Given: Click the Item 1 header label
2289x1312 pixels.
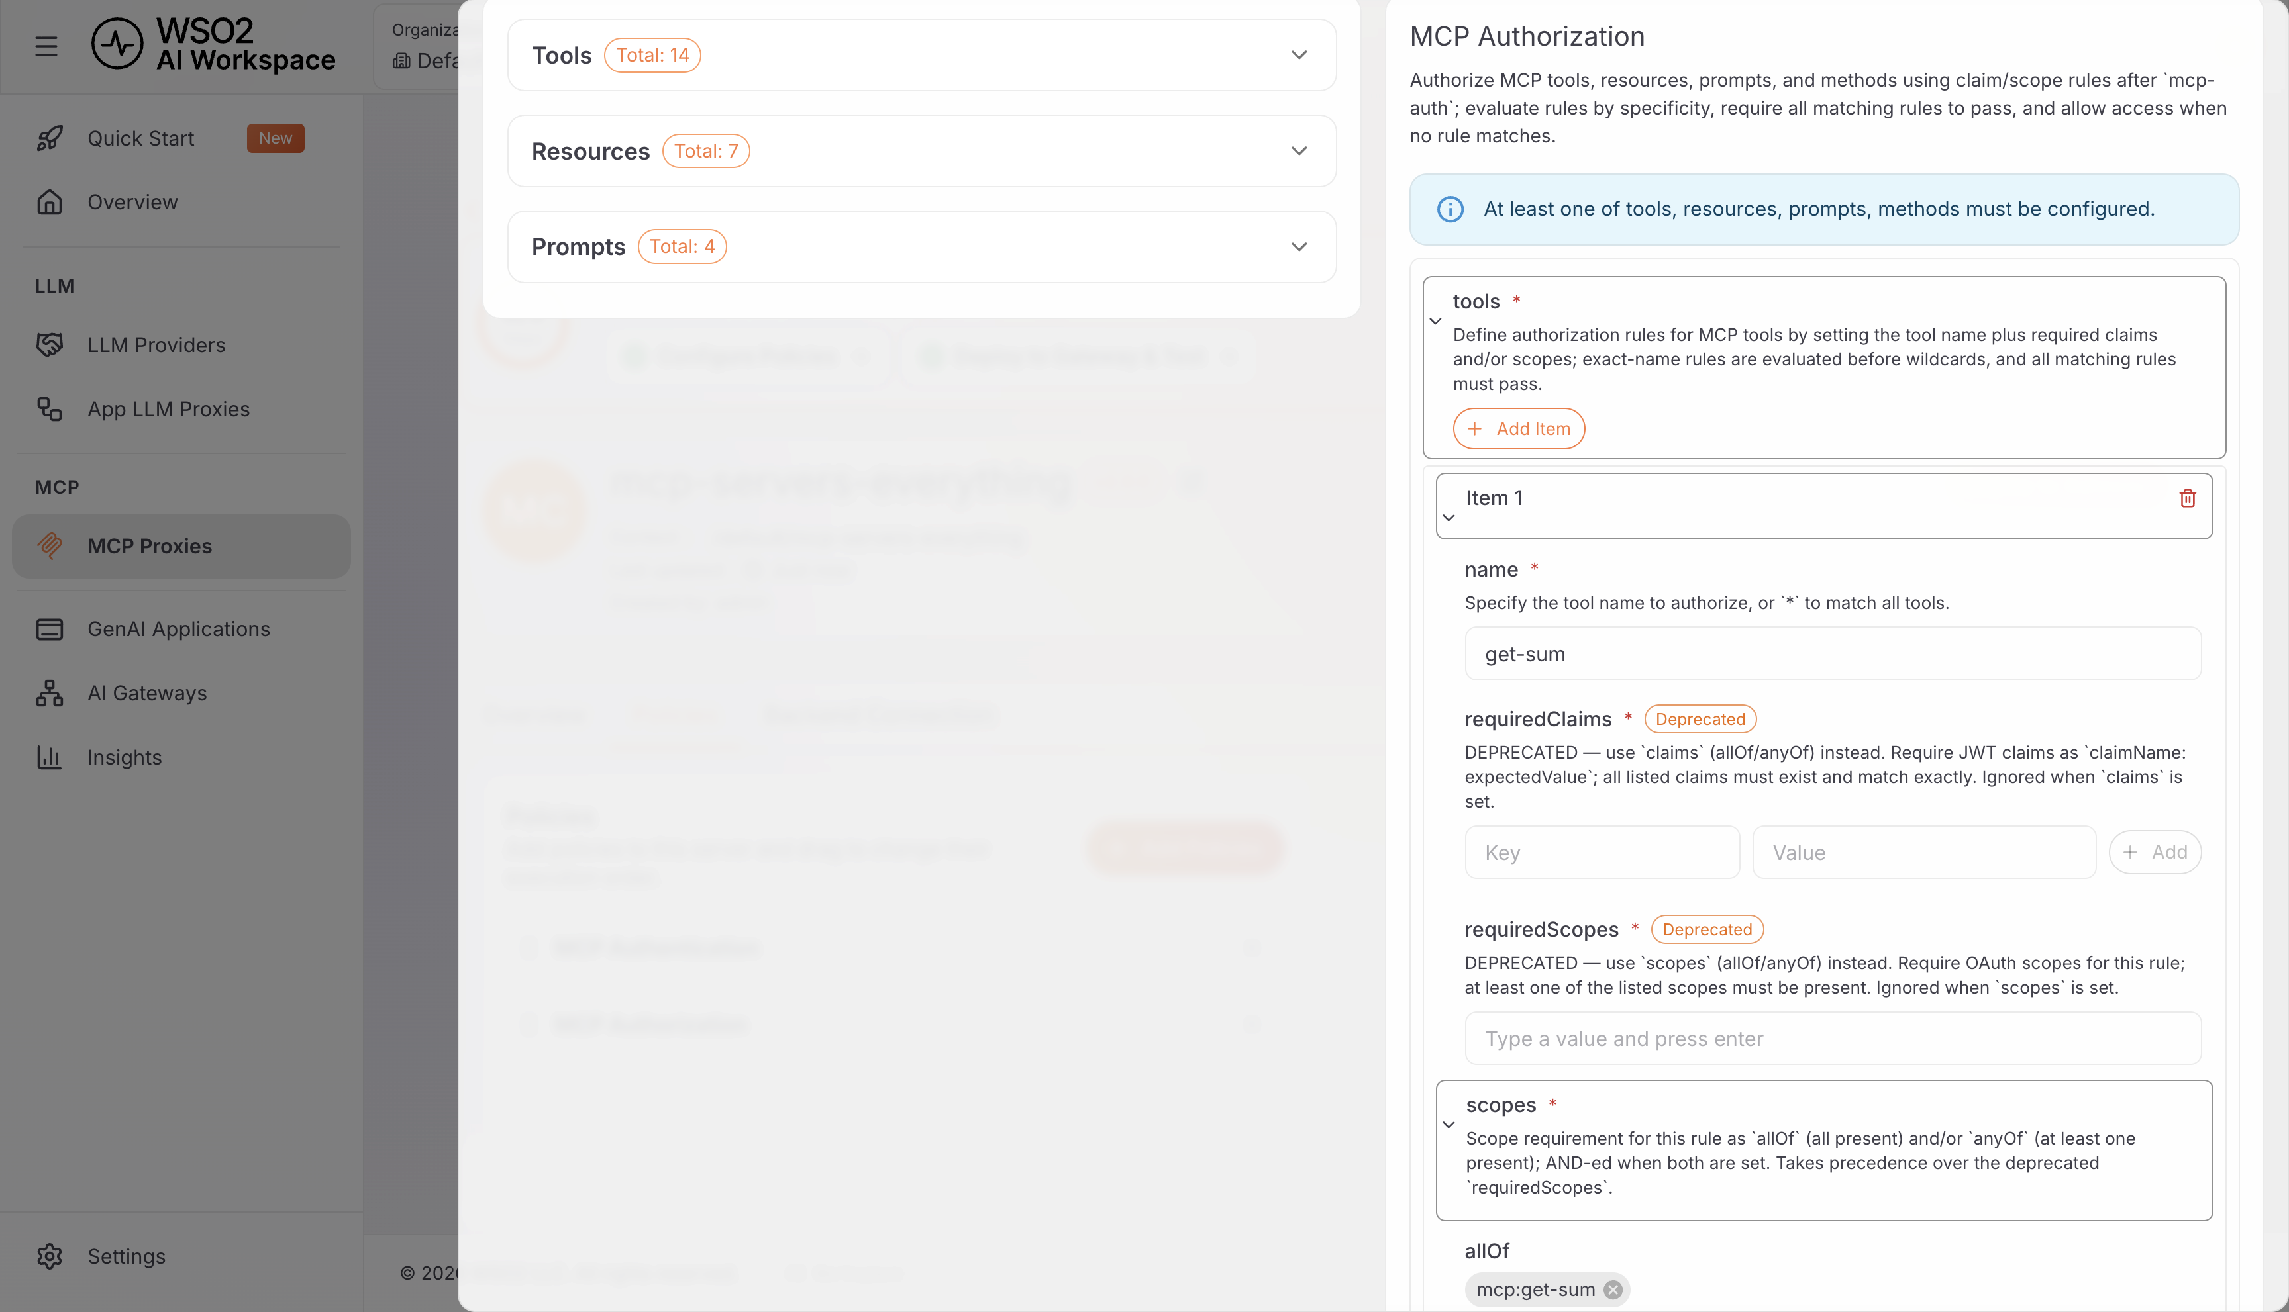Looking at the screenshot, I should 1494,497.
